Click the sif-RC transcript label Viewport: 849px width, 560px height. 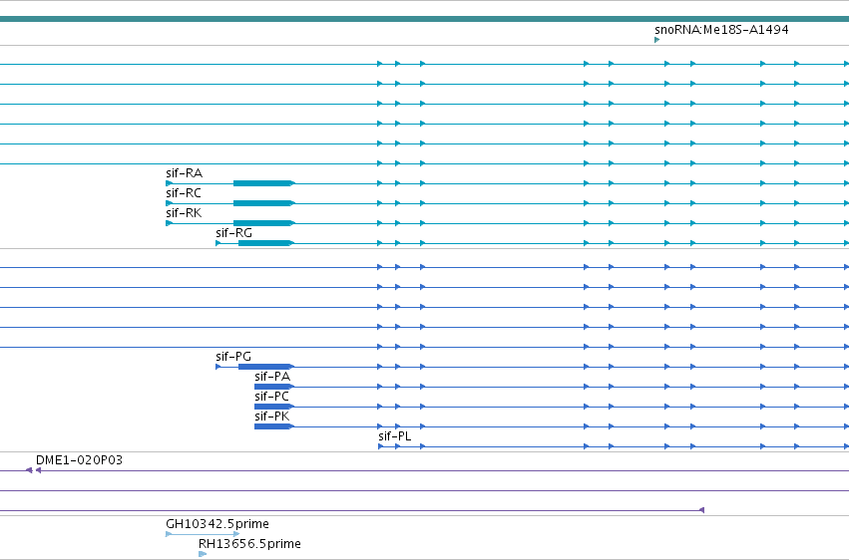pyautogui.click(x=184, y=193)
